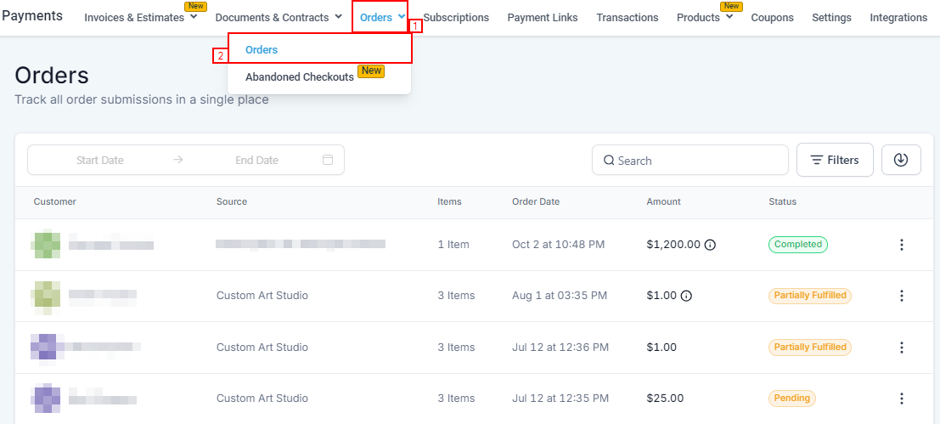Open three-dot menu for Aug 1 order

(901, 296)
